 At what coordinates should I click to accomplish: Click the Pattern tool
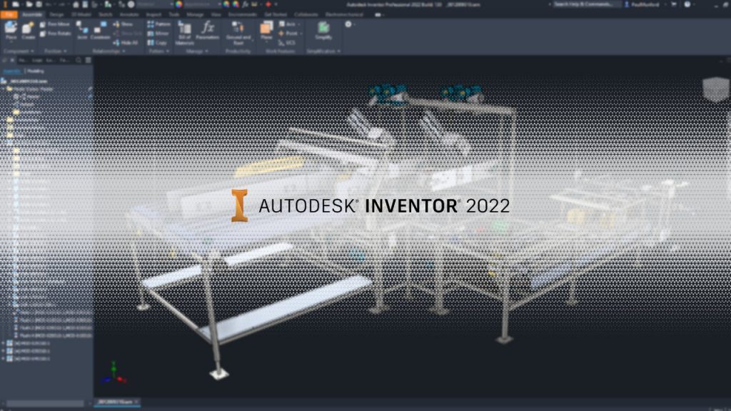159,24
